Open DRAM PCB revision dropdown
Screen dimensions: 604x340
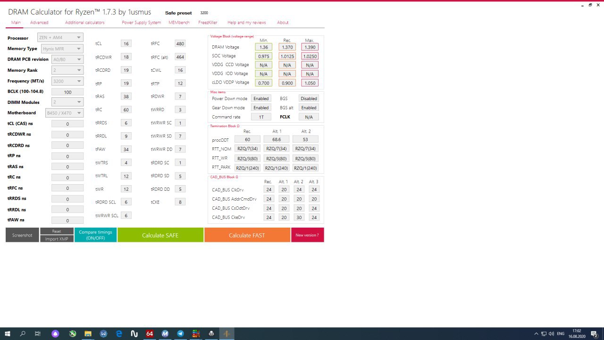click(x=67, y=59)
